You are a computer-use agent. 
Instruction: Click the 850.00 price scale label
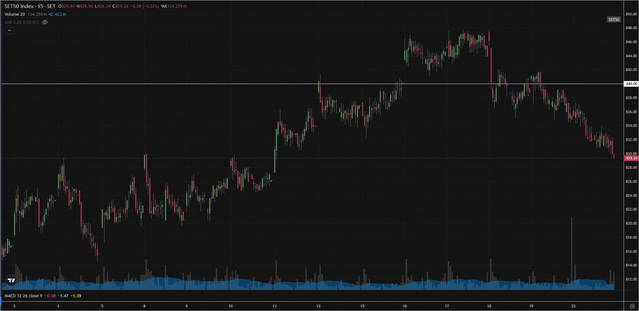pos(631,14)
